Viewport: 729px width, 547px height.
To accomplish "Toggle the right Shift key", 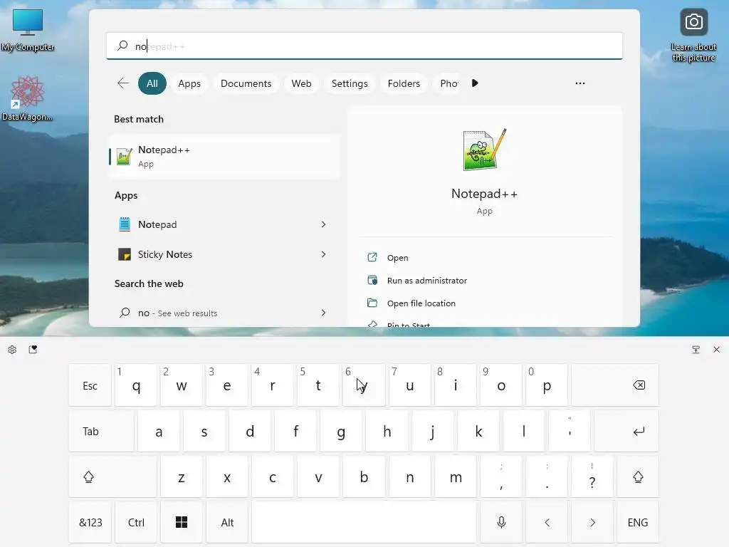I will (x=637, y=476).
